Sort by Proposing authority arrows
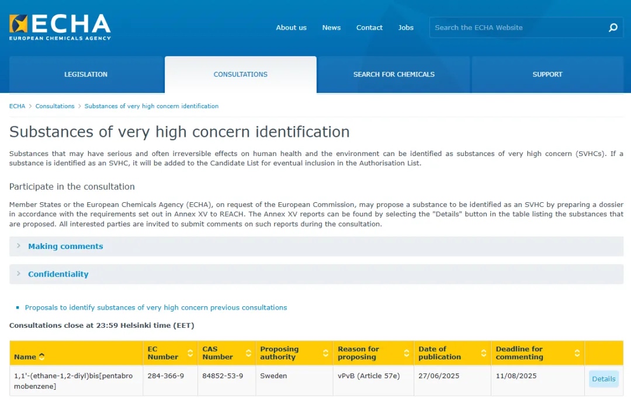The height and width of the screenshot is (405, 631). pyautogui.click(x=325, y=353)
